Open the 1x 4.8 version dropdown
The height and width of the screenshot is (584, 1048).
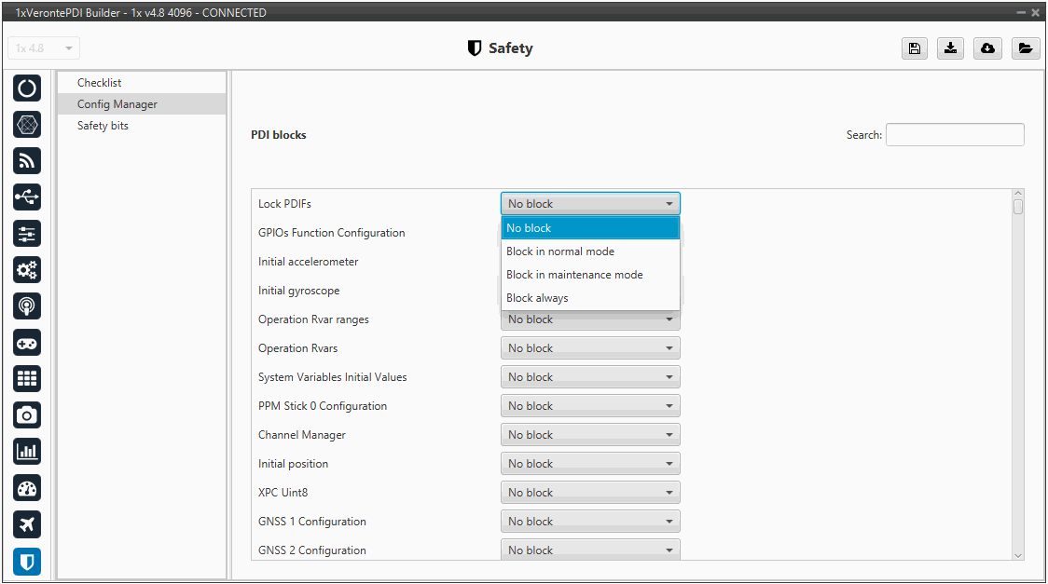coord(44,48)
